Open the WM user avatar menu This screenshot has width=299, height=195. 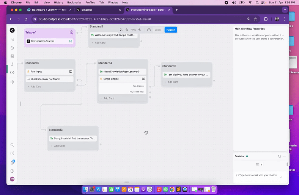tap(12, 179)
